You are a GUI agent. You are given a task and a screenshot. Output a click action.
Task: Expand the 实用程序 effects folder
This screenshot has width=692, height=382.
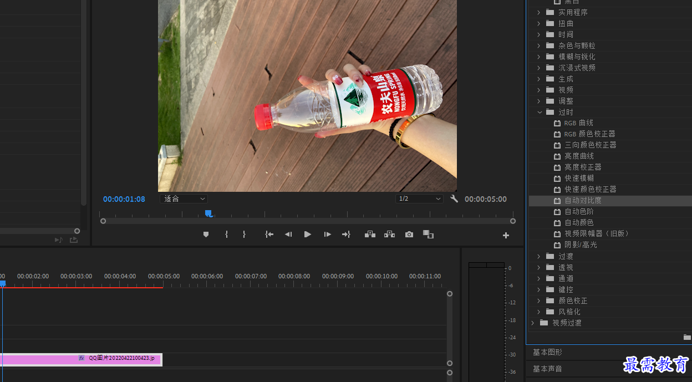coord(538,12)
